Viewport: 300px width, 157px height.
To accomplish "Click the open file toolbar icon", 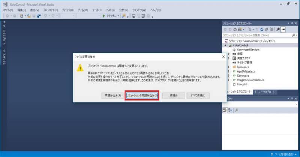I will [29, 16].
